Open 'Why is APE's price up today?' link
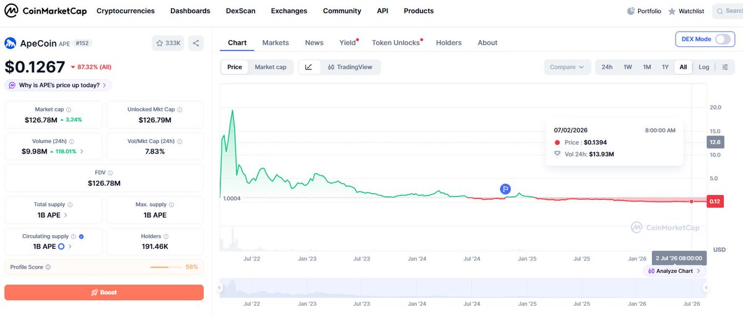743x315 pixels. 58,85
